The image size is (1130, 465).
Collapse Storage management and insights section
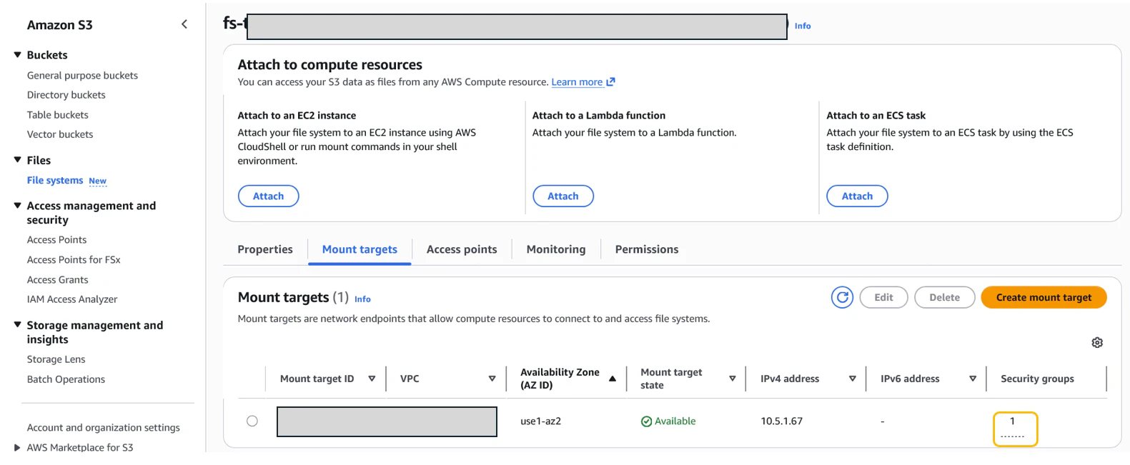pos(18,325)
